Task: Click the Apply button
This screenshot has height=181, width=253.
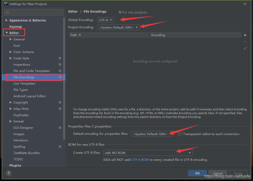Action: coord(238,173)
